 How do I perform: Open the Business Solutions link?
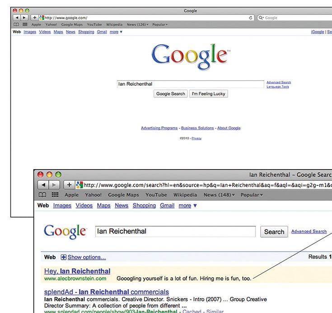(197, 128)
